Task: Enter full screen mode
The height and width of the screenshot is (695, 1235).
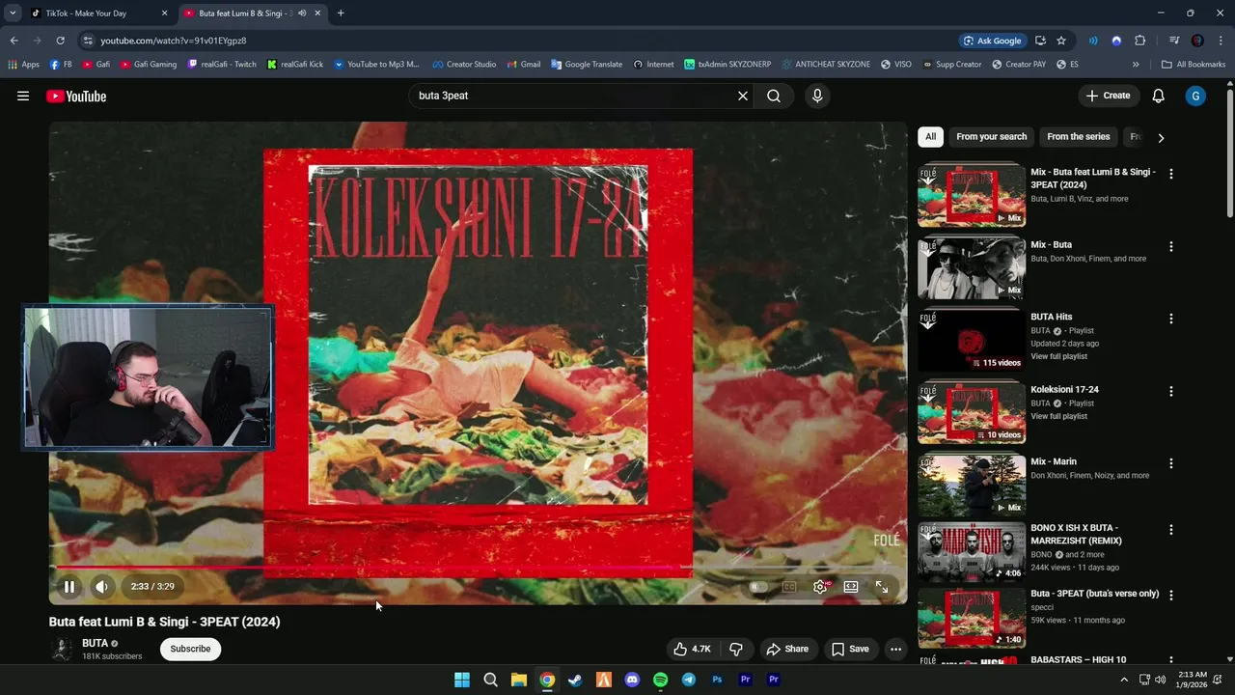Action: [882, 586]
